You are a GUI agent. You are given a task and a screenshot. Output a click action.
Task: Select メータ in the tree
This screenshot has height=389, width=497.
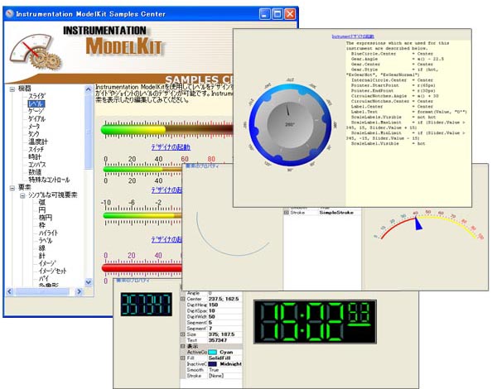coord(34,127)
